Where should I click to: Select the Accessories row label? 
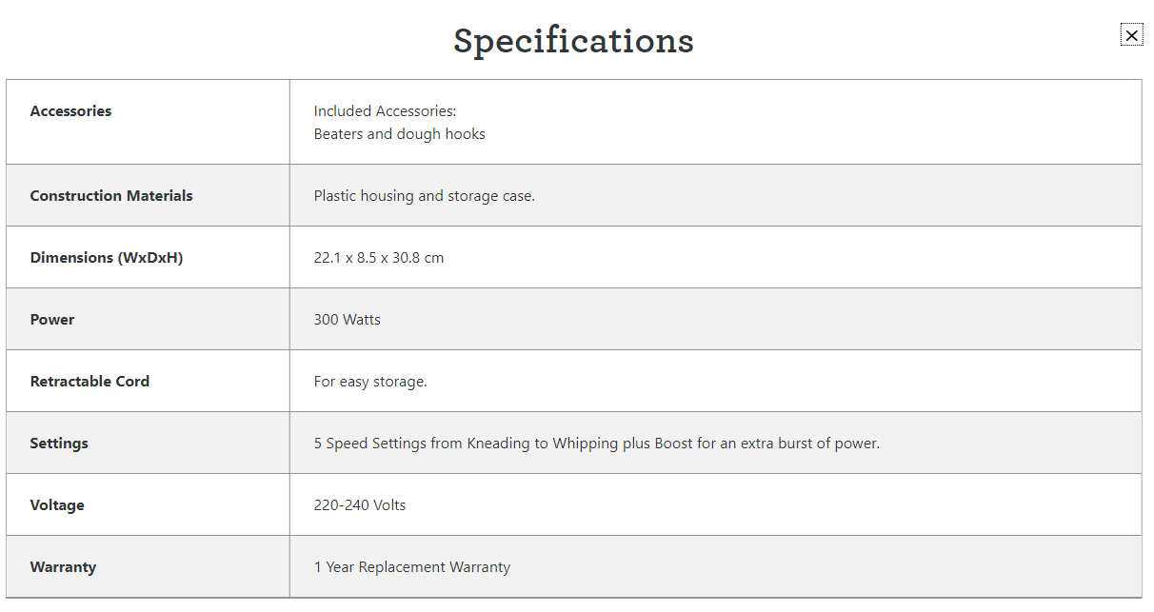(x=70, y=111)
